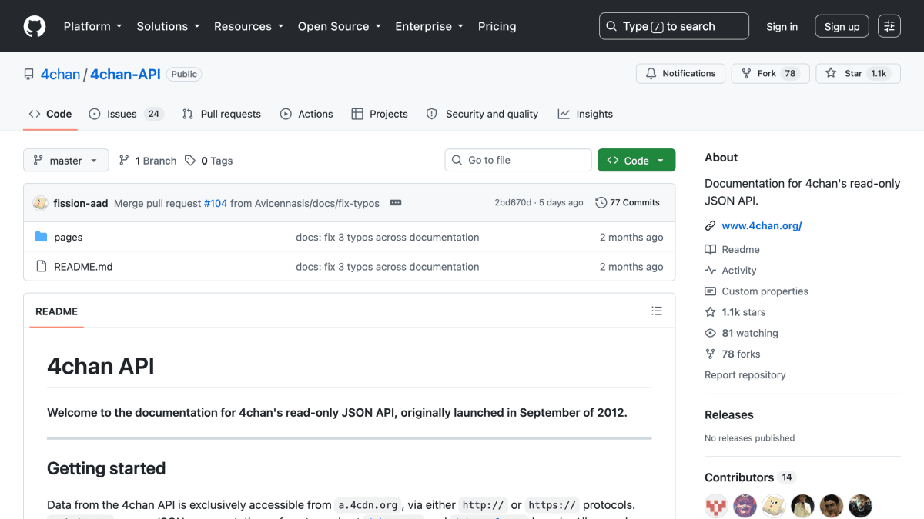The height and width of the screenshot is (519, 924).
Task: Open the README.md file
Action: [x=83, y=267]
